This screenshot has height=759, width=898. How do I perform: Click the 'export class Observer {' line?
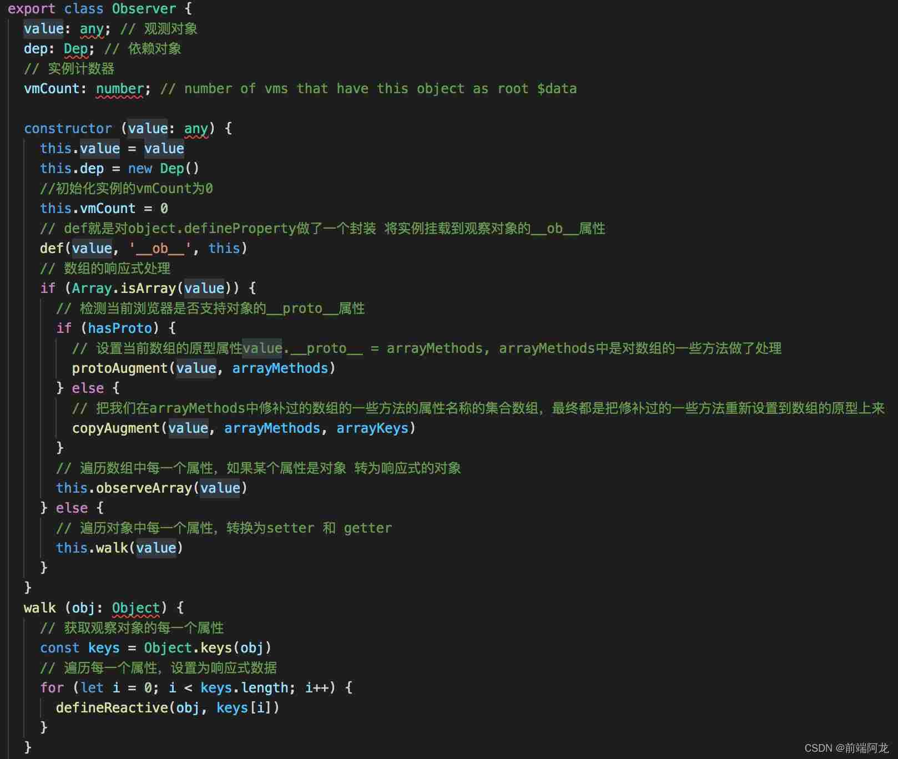pos(99,9)
